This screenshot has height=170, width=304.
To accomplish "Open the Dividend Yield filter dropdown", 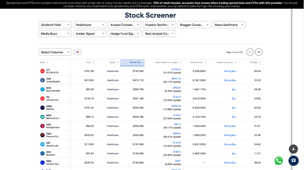I will point(55,24).
